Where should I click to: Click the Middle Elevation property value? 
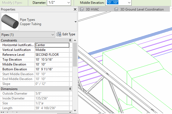[52, 64]
